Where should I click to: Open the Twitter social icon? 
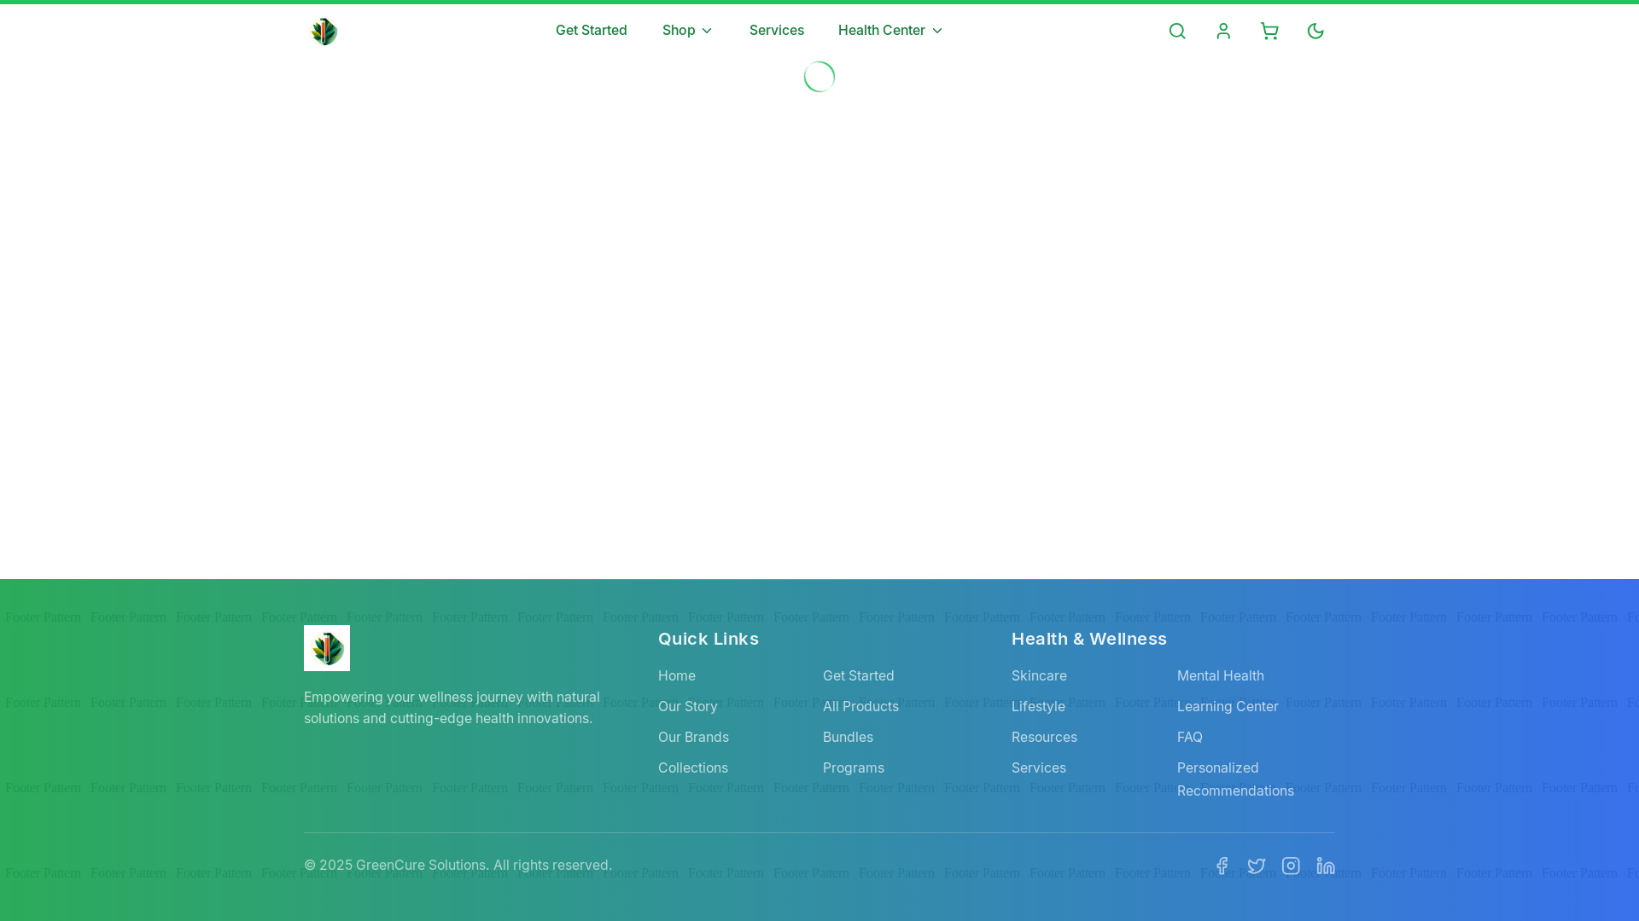pyautogui.click(x=1257, y=866)
